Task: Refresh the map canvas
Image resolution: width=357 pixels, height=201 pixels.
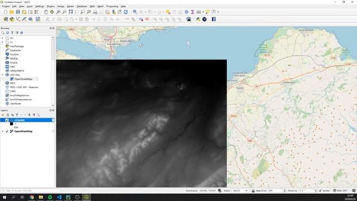Action: click(126, 12)
